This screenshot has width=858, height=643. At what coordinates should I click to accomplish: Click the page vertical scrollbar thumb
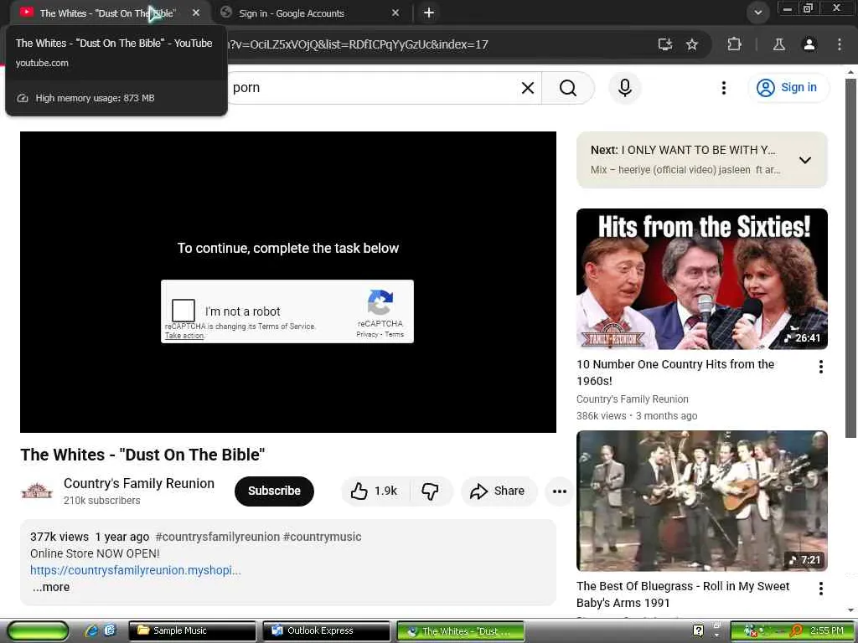point(850,257)
